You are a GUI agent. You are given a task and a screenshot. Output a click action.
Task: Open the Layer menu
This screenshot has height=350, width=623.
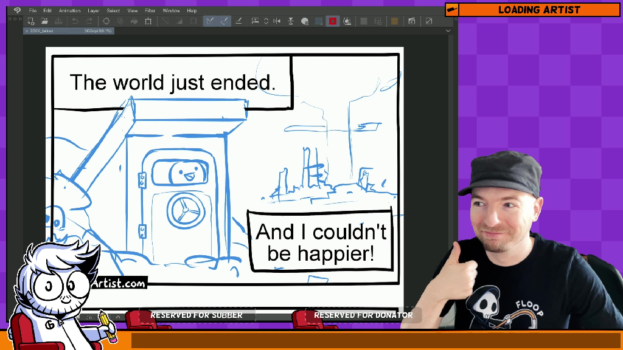[93, 11]
